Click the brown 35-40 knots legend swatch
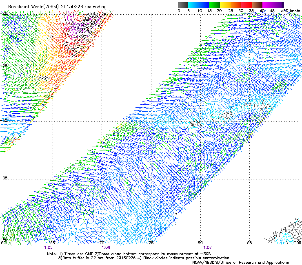The height and width of the screenshot is (265, 302). [257, 5]
